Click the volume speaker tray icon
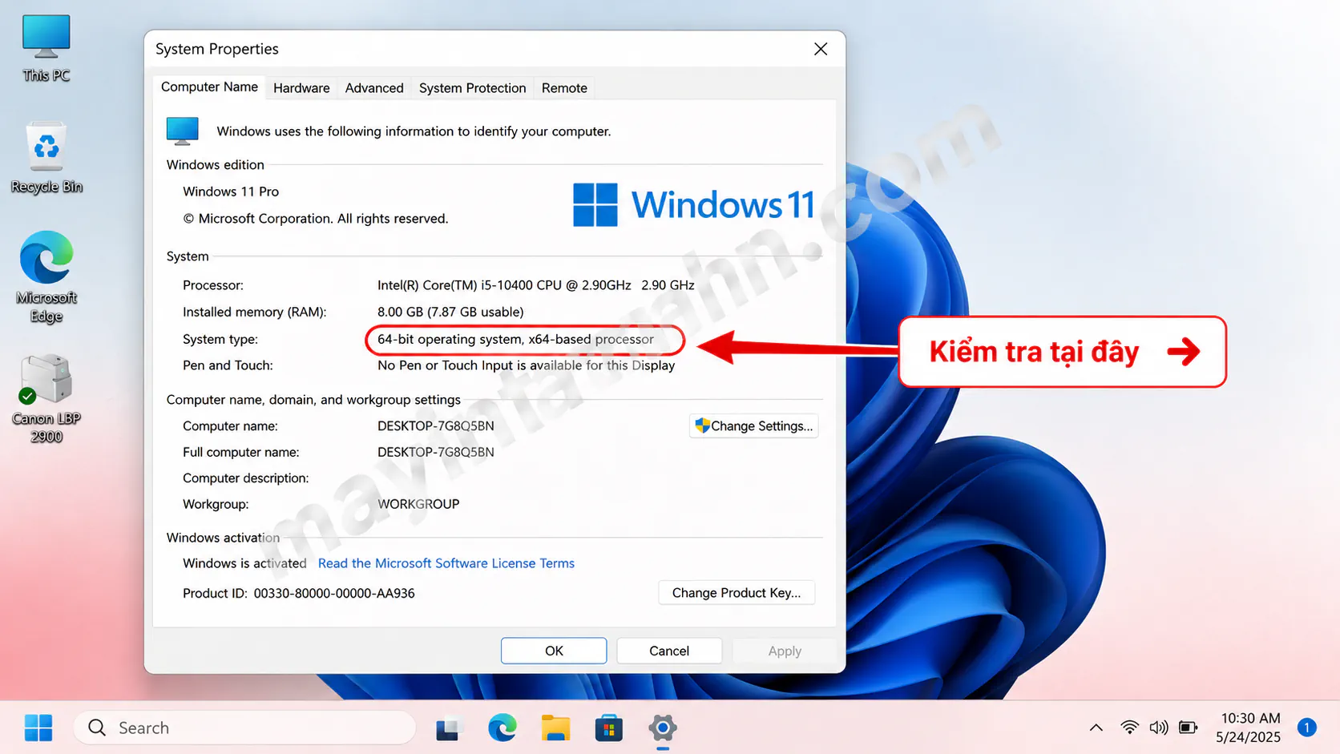The width and height of the screenshot is (1340, 754). (x=1158, y=728)
